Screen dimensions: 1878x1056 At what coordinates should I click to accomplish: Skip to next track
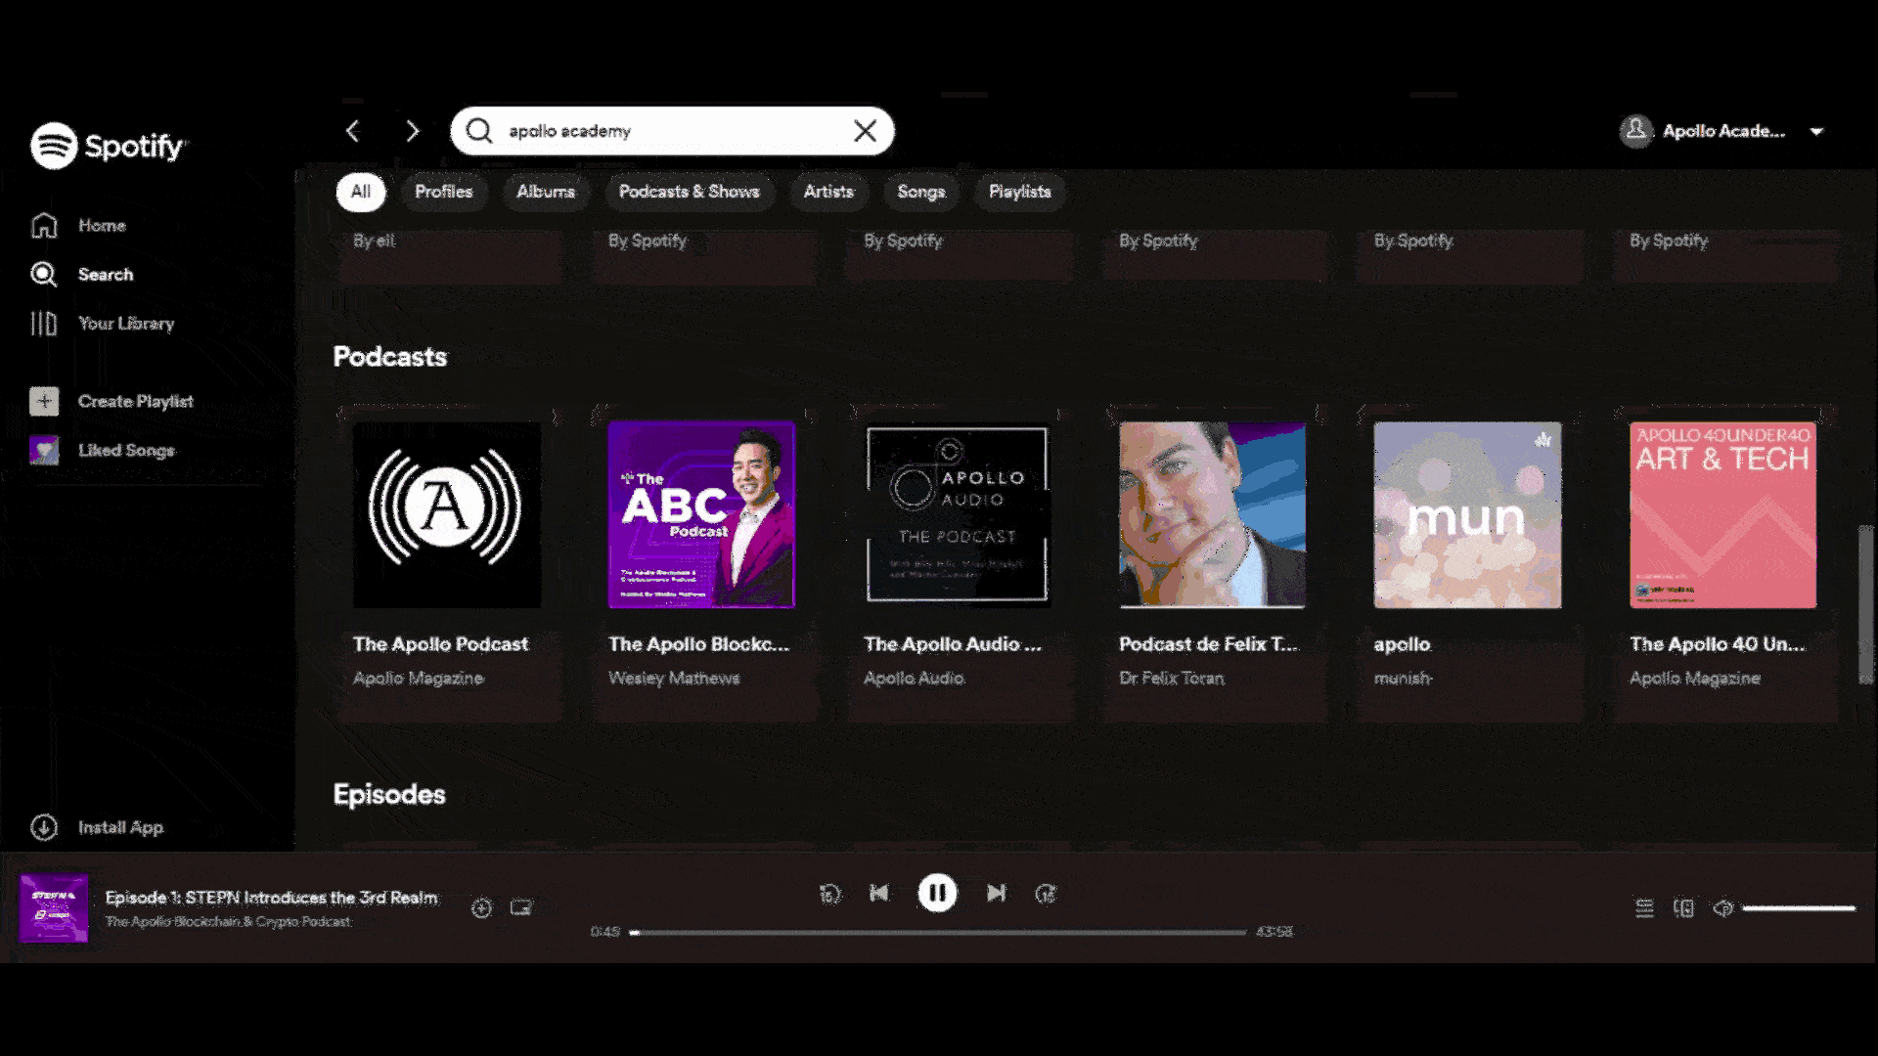coord(996,893)
